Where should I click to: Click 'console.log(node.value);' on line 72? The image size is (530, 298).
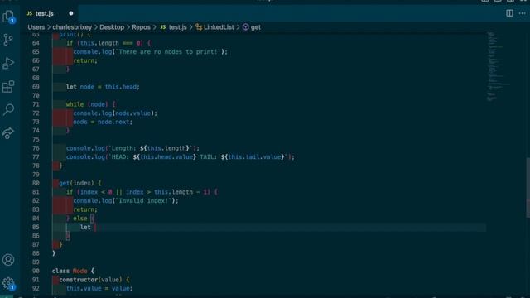[115, 113]
